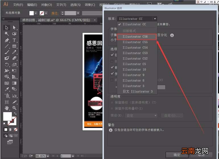Open the 对象(O) menu
The width and height of the screenshot is (219, 159).
(x=47, y=5)
